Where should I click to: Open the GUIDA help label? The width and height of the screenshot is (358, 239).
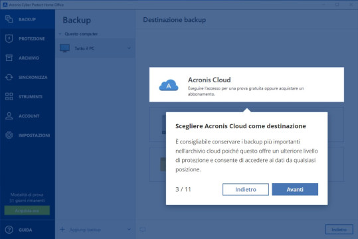coord(25,230)
